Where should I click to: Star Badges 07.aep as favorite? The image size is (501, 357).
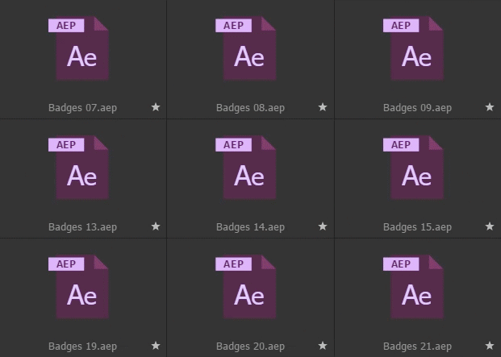(156, 107)
